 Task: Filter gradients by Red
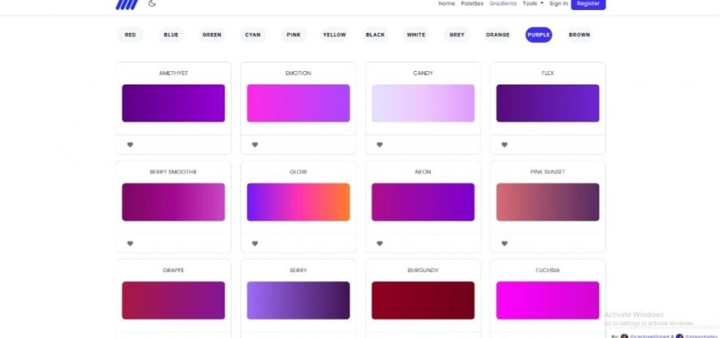pyautogui.click(x=130, y=35)
